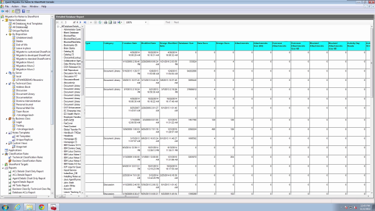Screen dimensions: 375x211
Task: Collapse the Notes Databases tree node
Action: click(3, 21)
